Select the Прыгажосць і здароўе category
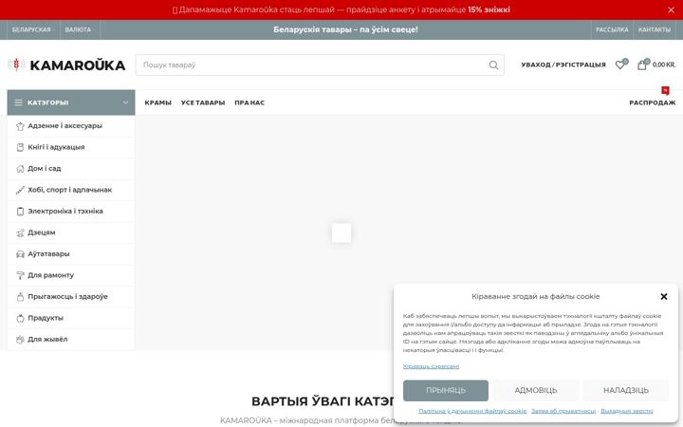The height and width of the screenshot is (427, 683). coord(71,297)
